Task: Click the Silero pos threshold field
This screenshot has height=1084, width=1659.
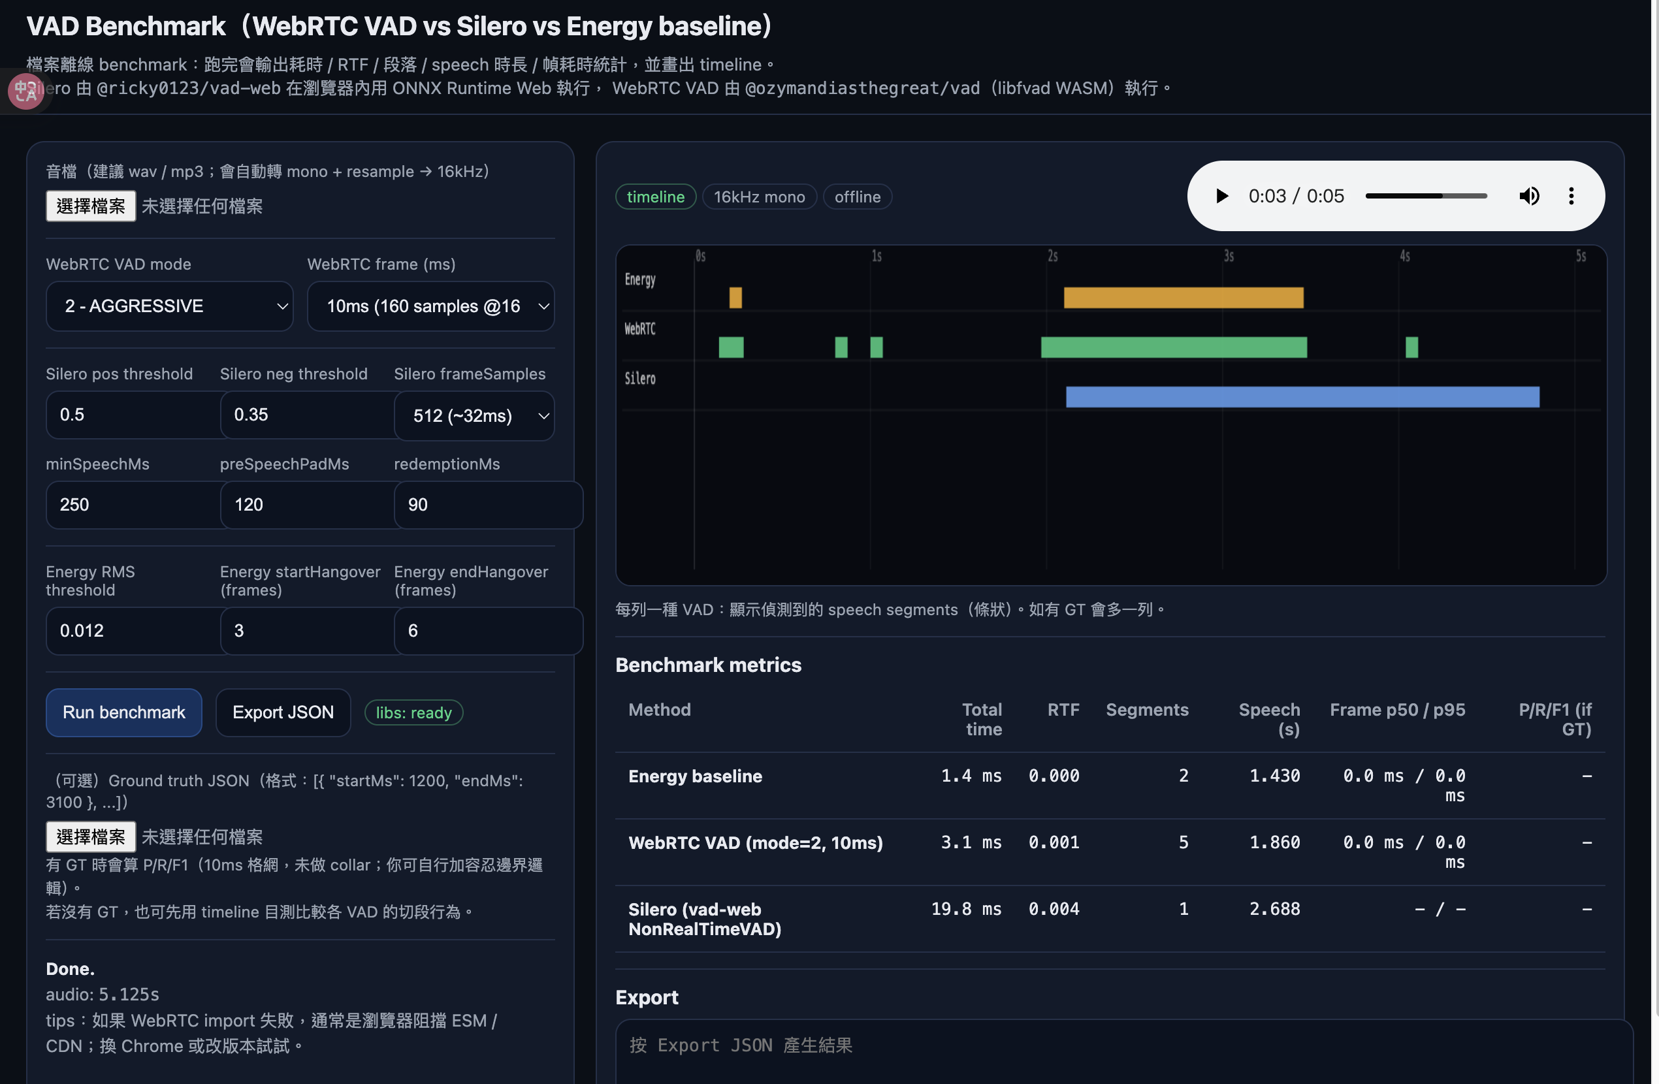Action: 133,415
